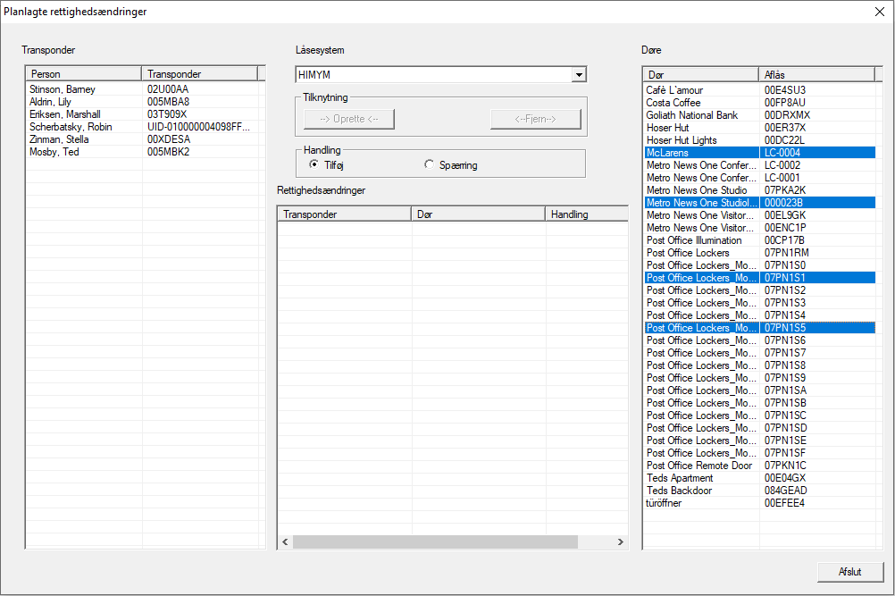Click the Fjern assignment button
Viewport: 895px width, 596px height.
click(535, 119)
